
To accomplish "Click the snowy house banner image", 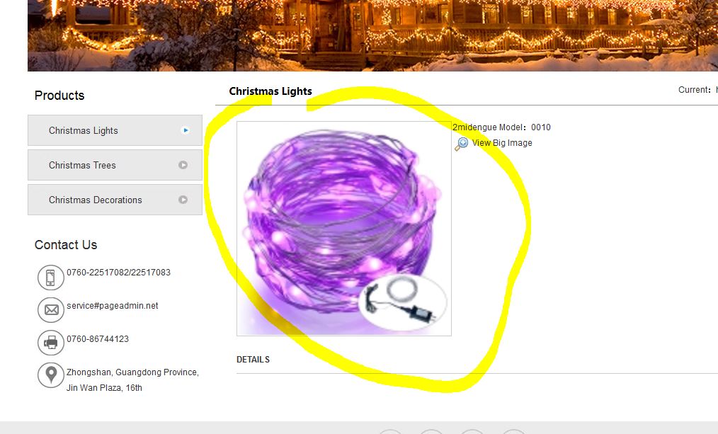I will click(x=372, y=35).
